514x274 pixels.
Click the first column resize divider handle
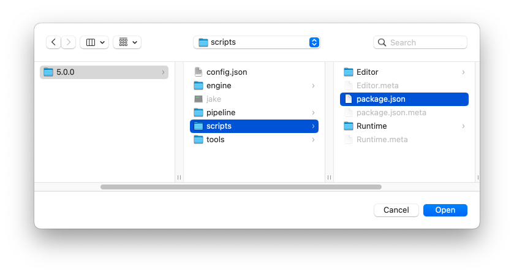tap(179, 178)
